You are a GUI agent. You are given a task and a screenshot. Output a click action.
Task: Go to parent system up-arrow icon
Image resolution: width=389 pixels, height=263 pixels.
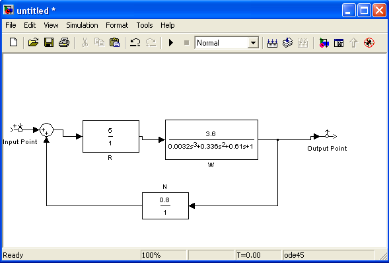click(354, 43)
